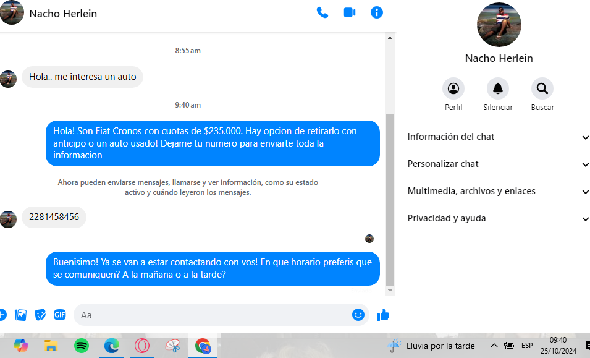Choose a sticker from the sticker icon
590x358 pixels.
pos(40,315)
